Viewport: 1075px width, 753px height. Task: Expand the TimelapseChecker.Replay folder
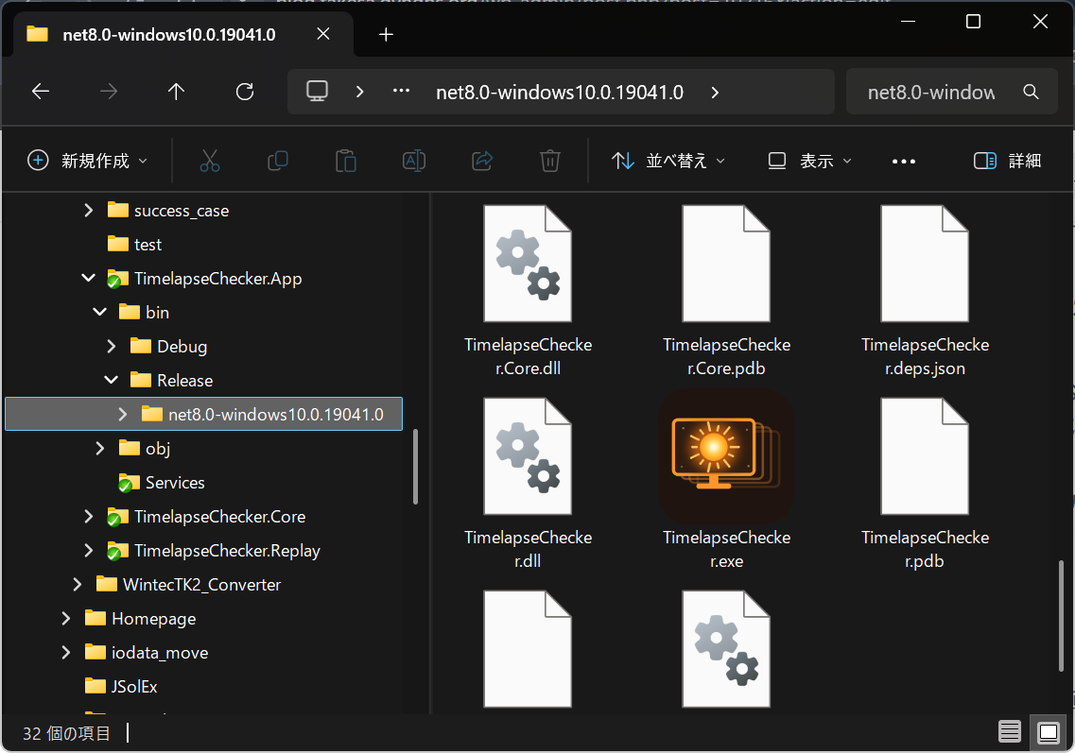[89, 550]
